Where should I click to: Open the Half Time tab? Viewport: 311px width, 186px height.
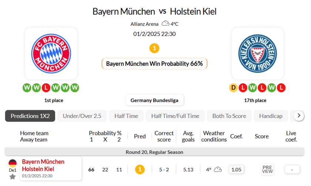pyautogui.click(x=126, y=116)
